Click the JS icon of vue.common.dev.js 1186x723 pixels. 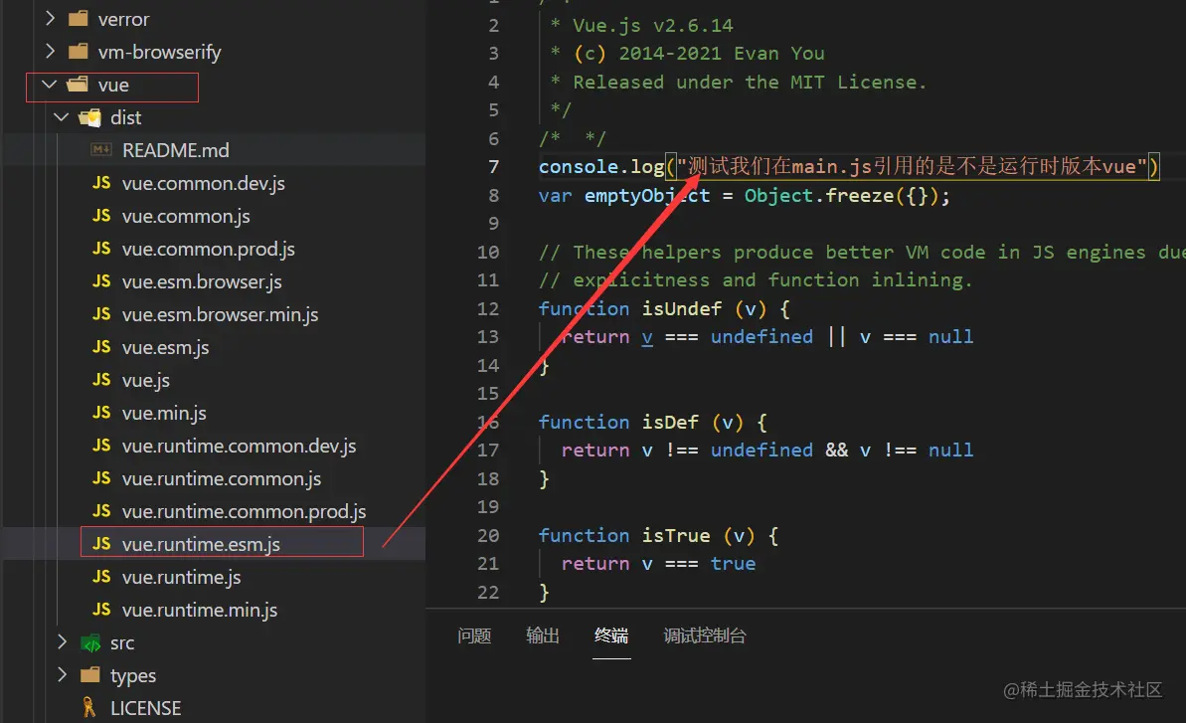click(x=101, y=183)
